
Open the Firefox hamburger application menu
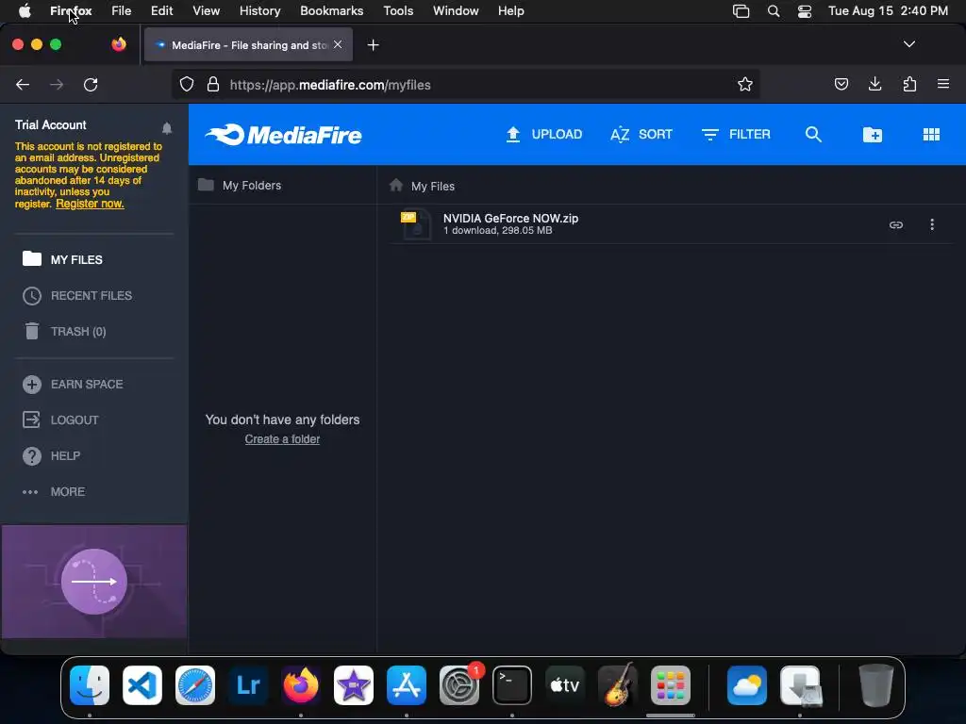[942, 84]
